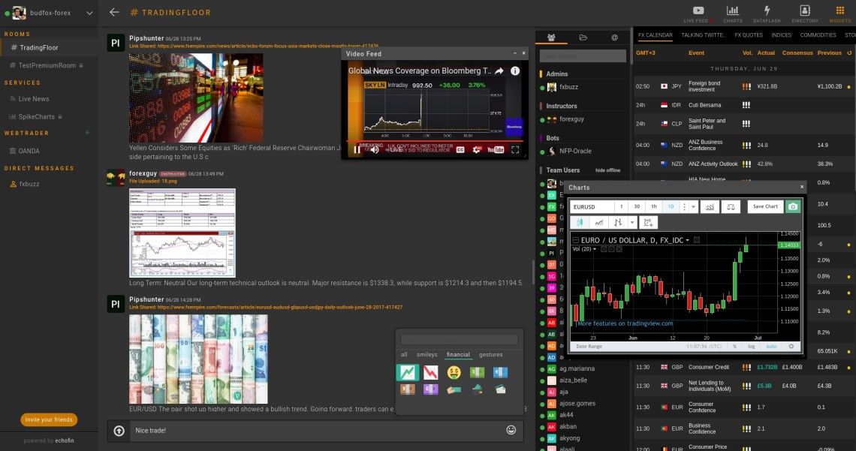The width and height of the screenshot is (856, 451).
Task: Create alert with alarm clock icon
Action: tap(648, 223)
